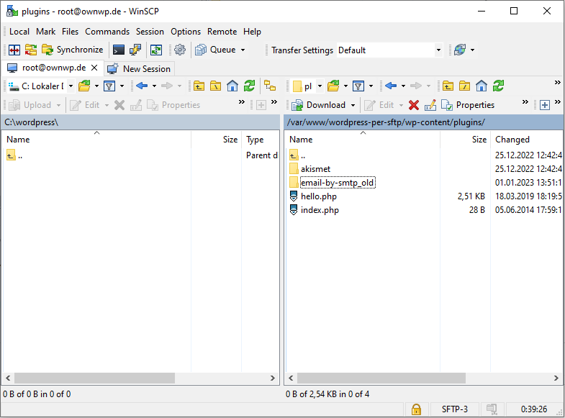Click the Queue button

pos(215,50)
